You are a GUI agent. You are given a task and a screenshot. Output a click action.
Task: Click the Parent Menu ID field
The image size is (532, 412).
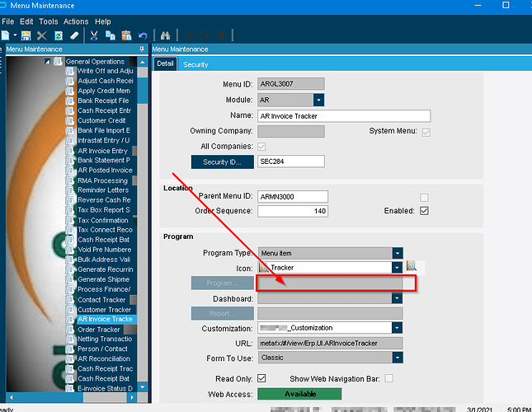293,196
